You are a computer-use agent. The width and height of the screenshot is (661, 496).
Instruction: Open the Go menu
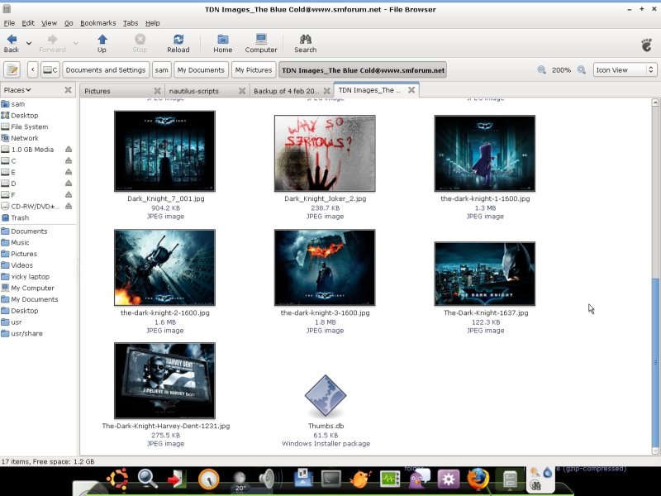69,23
